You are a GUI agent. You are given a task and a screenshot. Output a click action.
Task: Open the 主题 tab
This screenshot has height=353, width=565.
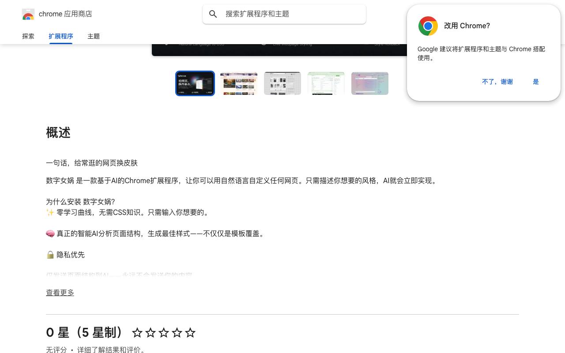click(x=94, y=36)
